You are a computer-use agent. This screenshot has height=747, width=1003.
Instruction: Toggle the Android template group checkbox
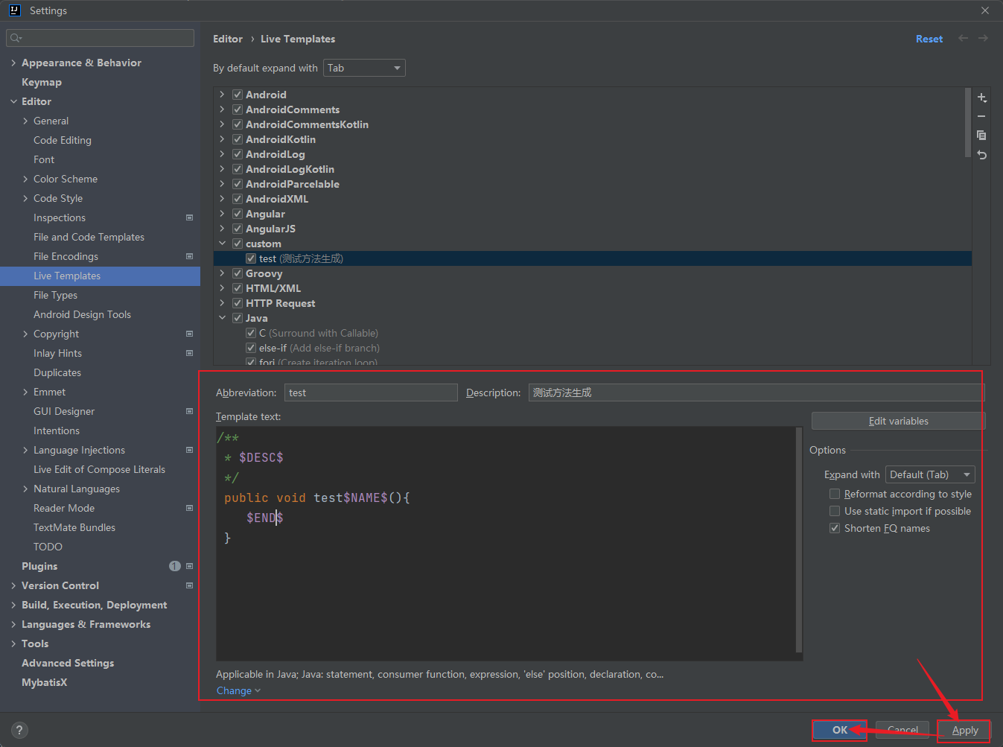click(238, 95)
